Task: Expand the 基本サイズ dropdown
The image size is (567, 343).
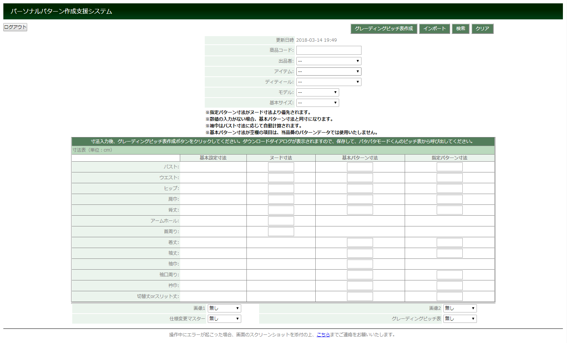Action: 318,103
